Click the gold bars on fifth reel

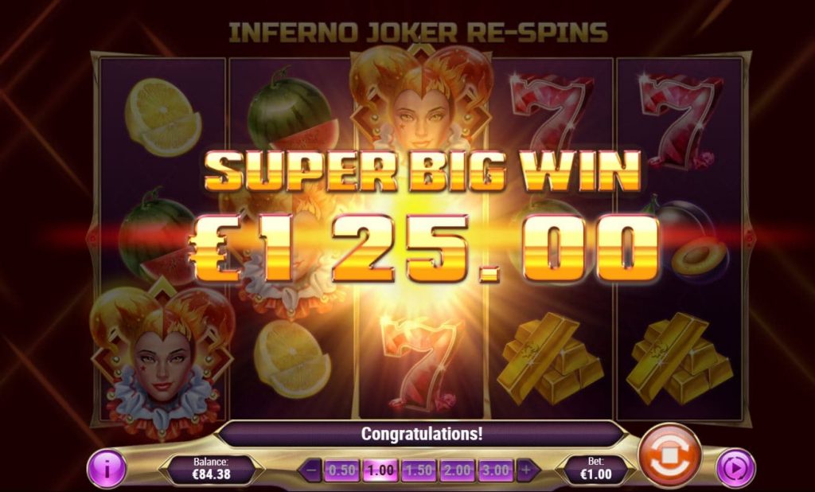tap(680, 358)
